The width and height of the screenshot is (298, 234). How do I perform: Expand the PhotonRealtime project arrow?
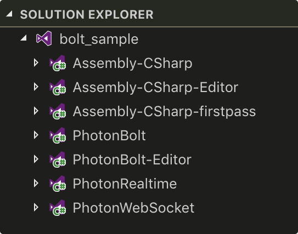click(36, 184)
